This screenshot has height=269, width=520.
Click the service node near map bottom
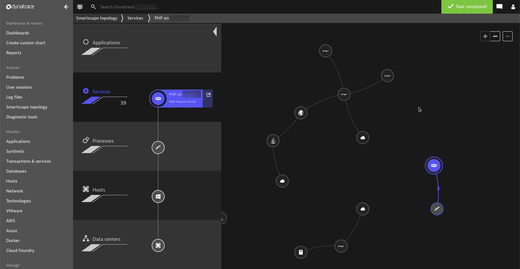click(341, 246)
